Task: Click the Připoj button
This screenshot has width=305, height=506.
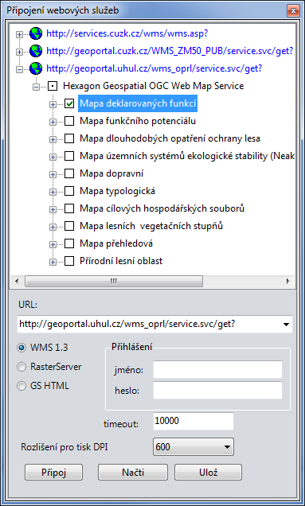Action: click(53, 473)
